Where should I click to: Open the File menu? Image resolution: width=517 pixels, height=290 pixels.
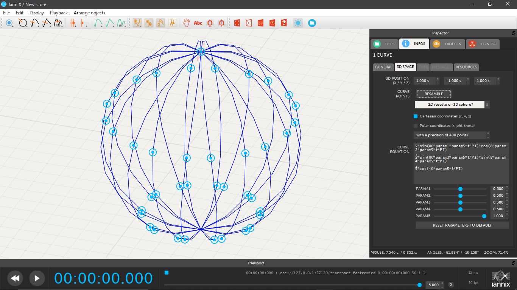click(6, 13)
